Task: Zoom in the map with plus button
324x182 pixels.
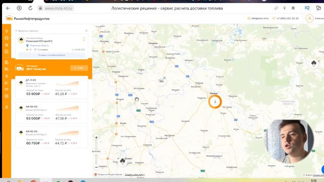Action: click(96, 138)
